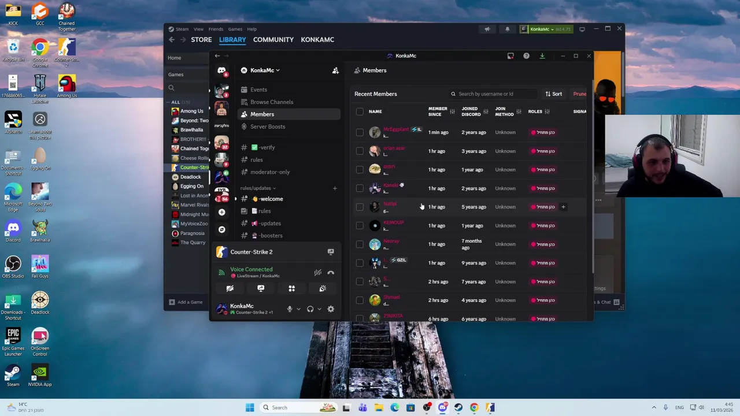Viewport: 740px width, 416px height.
Task: Click the Windows Start button
Action: point(250,407)
